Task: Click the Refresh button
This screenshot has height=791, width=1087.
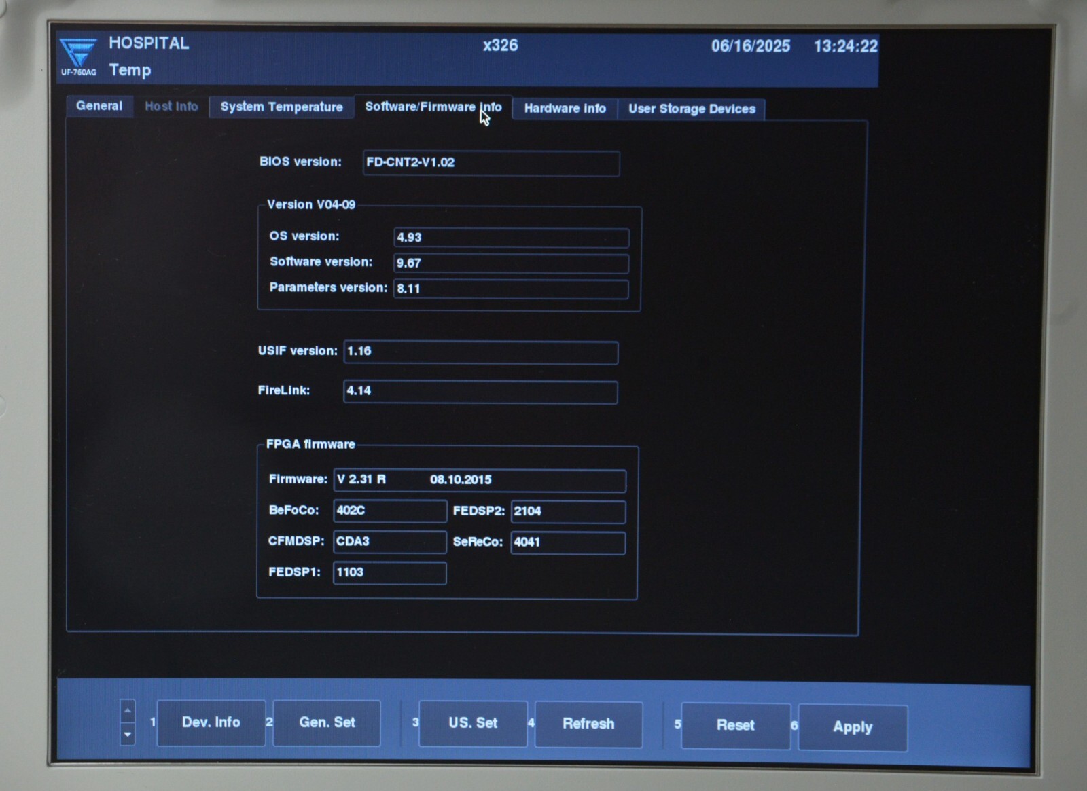Action: click(588, 724)
